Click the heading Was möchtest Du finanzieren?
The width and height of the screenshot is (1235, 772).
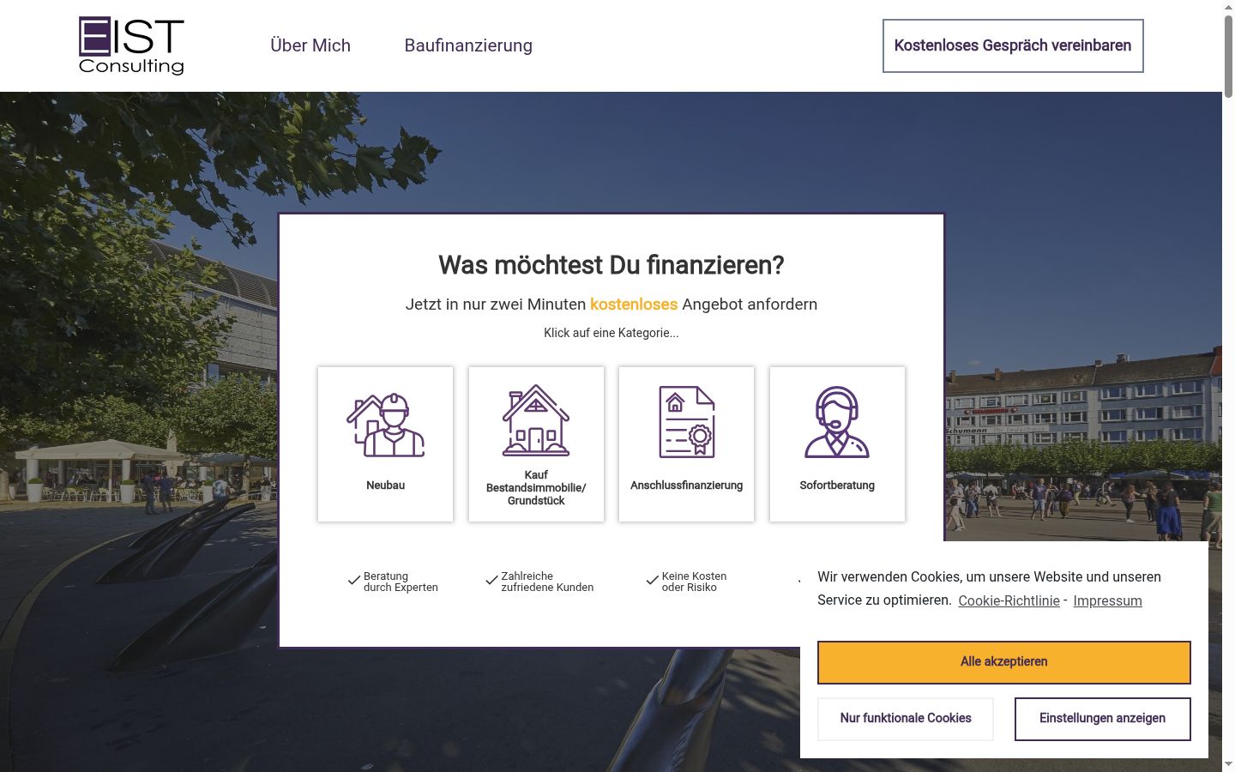point(611,265)
